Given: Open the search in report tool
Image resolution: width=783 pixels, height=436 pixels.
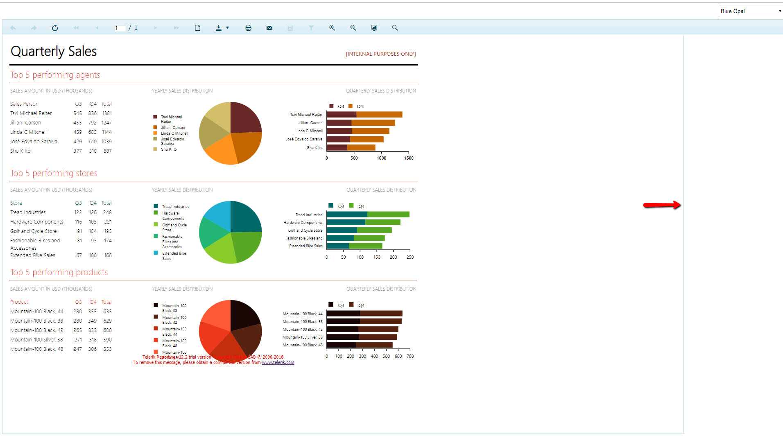Looking at the screenshot, I should tap(395, 28).
